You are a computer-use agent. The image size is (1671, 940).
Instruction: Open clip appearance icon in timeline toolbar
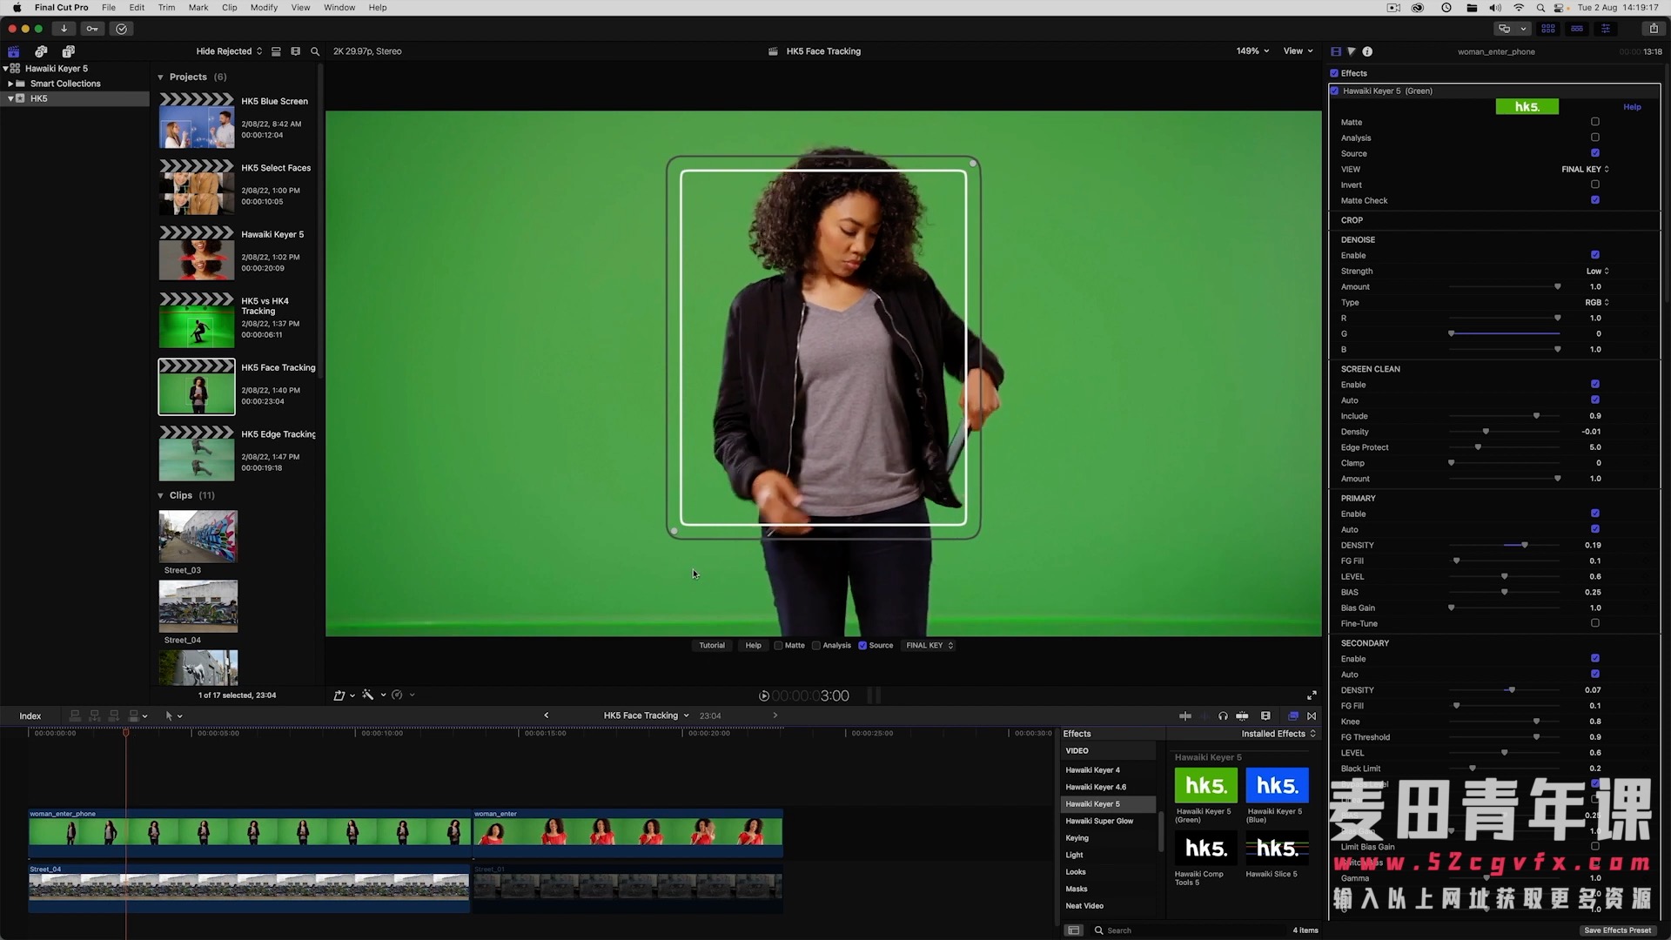tap(1265, 715)
